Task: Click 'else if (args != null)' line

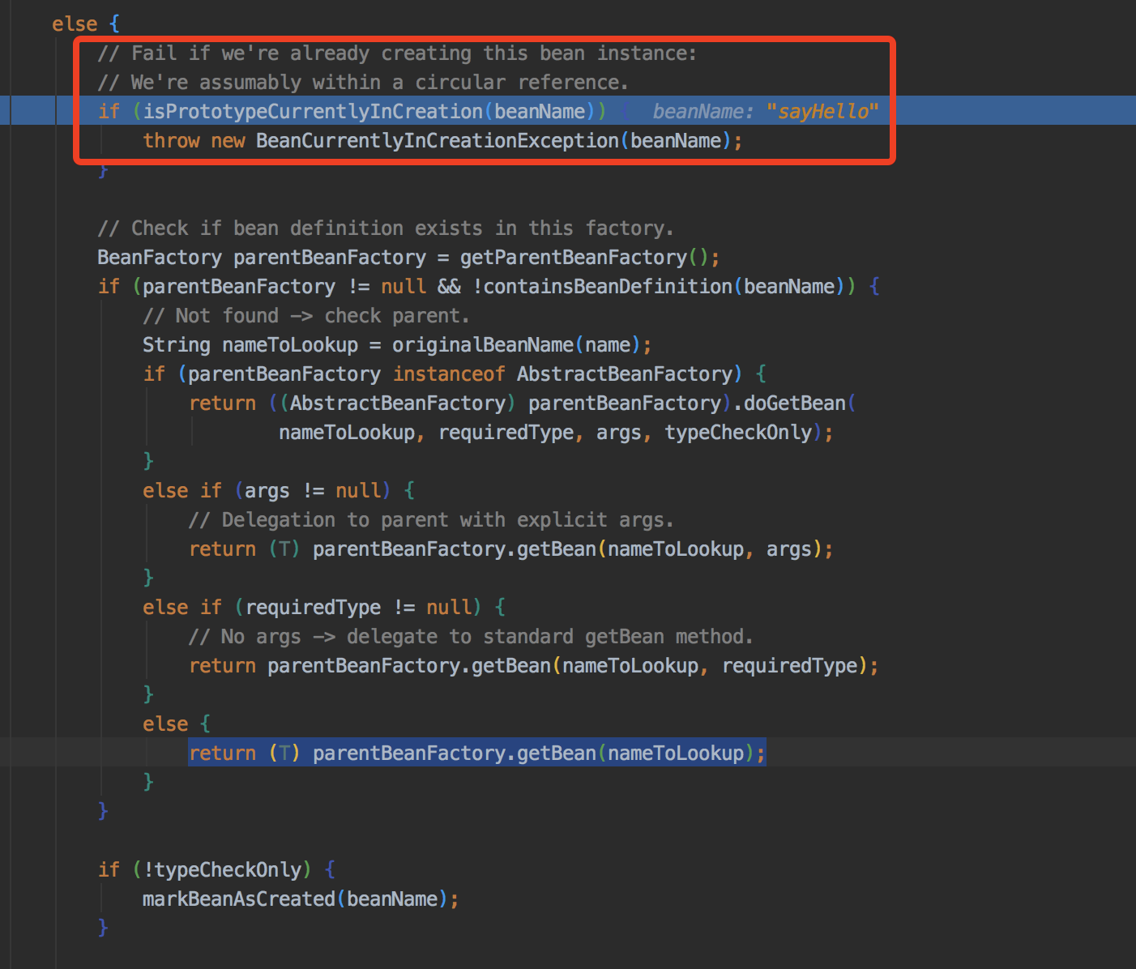Action: click(x=279, y=490)
